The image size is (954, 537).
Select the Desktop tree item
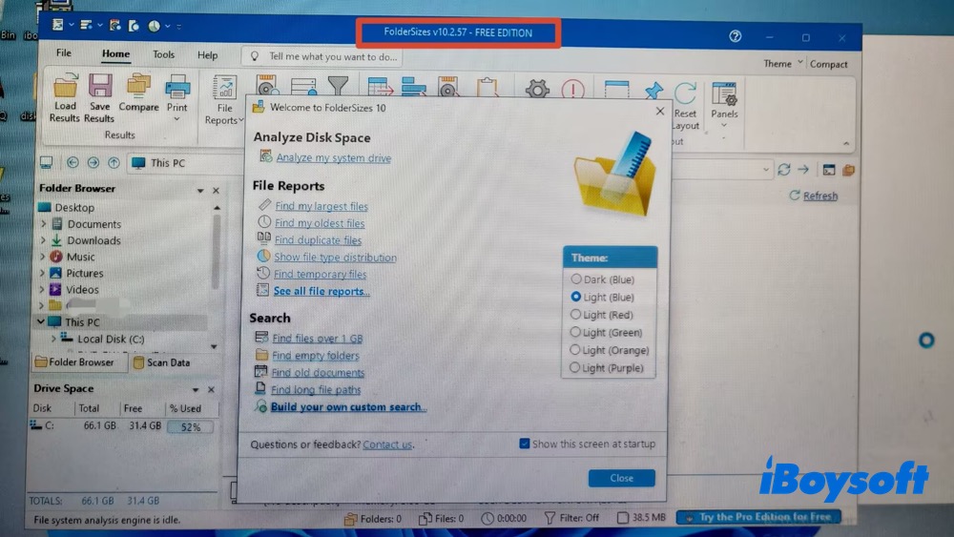(74, 207)
